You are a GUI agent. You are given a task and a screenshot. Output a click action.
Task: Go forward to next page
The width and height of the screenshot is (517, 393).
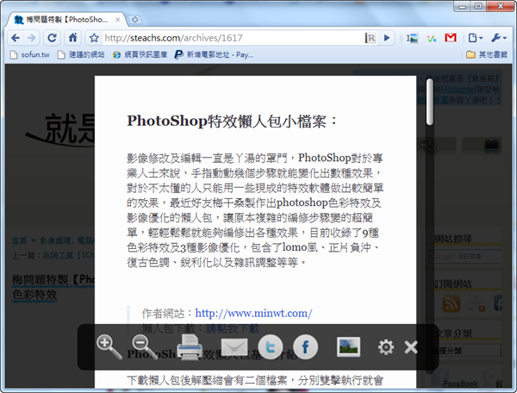tap(31, 38)
